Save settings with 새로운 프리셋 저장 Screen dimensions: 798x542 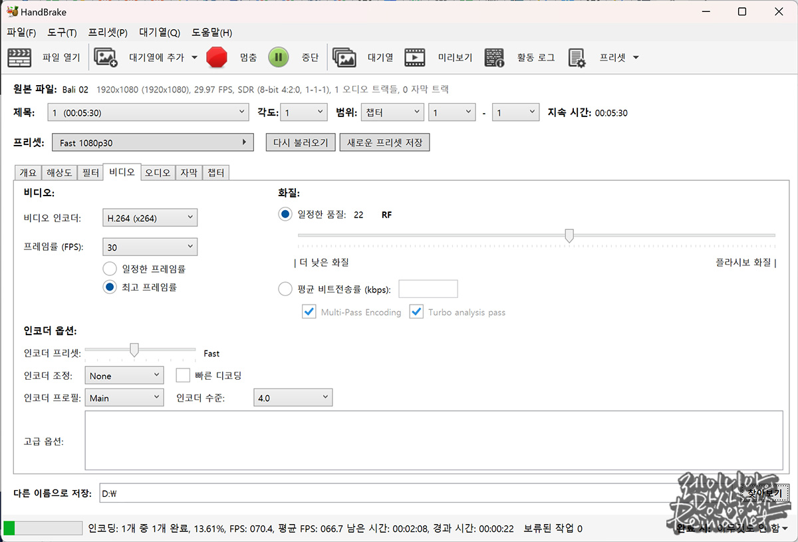point(384,142)
